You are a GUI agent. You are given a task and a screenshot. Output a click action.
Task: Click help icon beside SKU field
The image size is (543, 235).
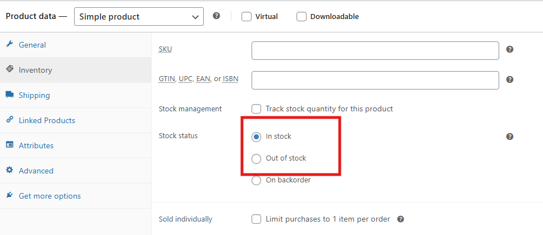pos(510,49)
